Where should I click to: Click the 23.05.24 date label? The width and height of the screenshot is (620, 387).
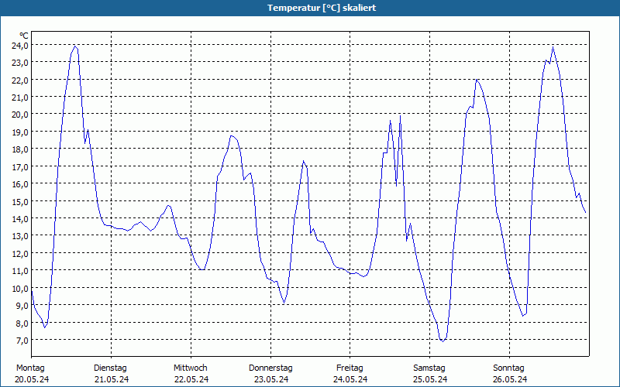271,379
